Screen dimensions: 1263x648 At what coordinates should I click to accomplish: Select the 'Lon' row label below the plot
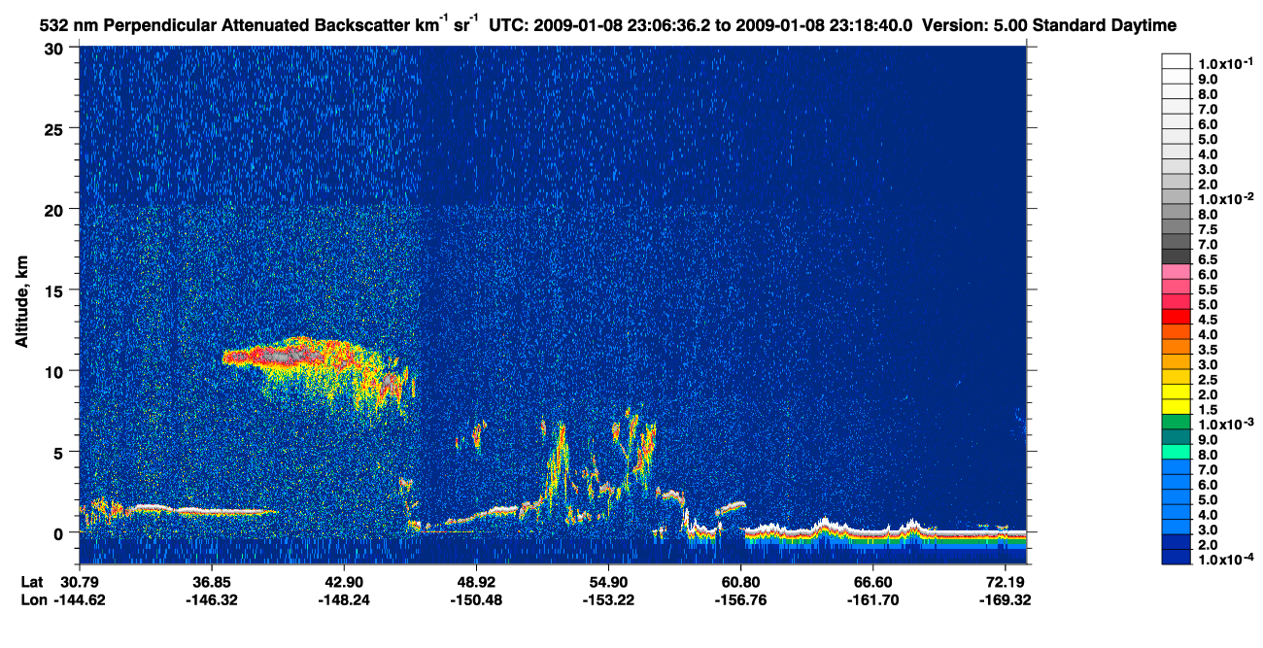pyautogui.click(x=32, y=599)
